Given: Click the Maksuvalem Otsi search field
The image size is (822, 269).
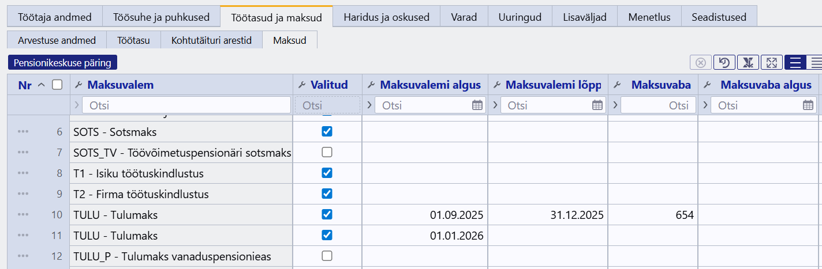Looking at the screenshot, I should 186,105.
